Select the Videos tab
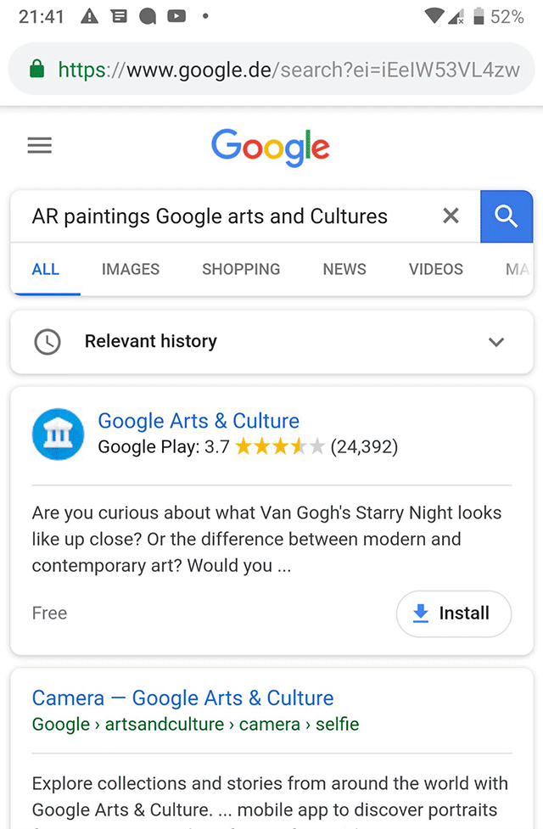The width and height of the screenshot is (543, 829). pos(436,269)
